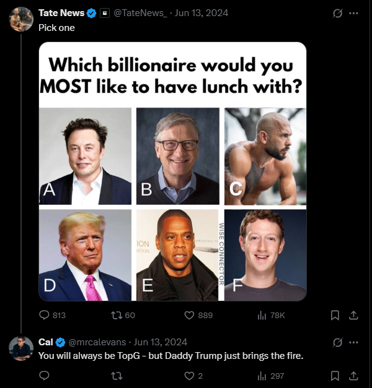This screenshot has height=388, width=372.
Task: Repost the Tate News post
Action: (x=116, y=315)
